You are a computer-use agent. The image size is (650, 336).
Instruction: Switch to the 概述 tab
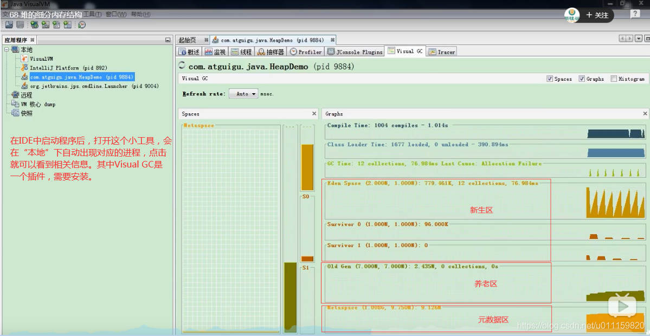click(x=189, y=52)
